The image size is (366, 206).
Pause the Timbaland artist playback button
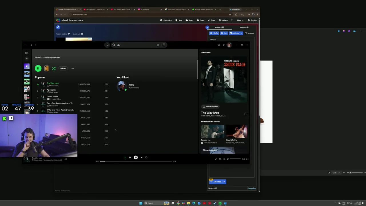[x=38, y=68]
